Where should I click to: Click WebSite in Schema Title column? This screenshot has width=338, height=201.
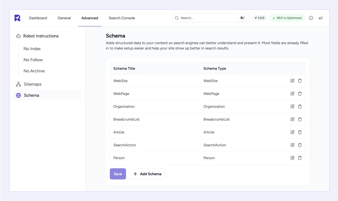point(120,81)
